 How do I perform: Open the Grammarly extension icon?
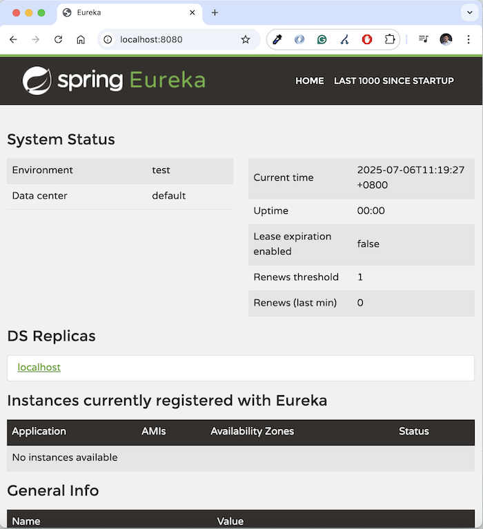(x=322, y=40)
